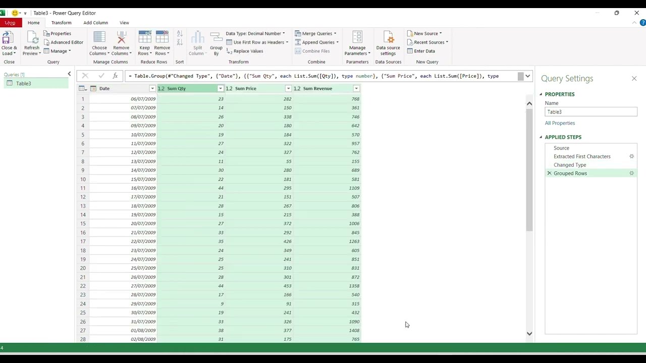Click the fx formula icon
The image size is (646, 363).
pyautogui.click(x=115, y=76)
